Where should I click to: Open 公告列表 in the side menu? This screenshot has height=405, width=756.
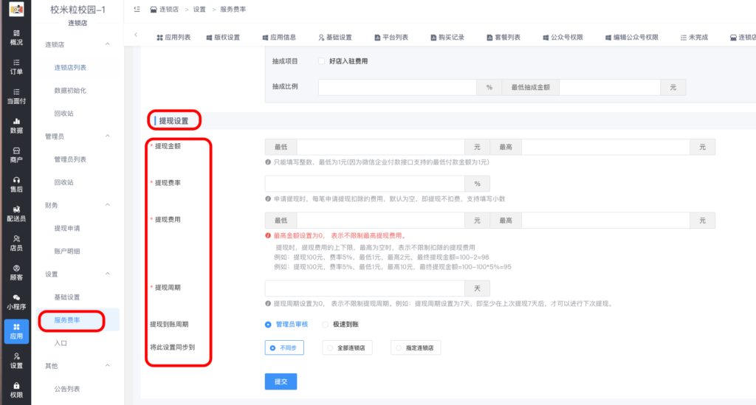[67, 389]
